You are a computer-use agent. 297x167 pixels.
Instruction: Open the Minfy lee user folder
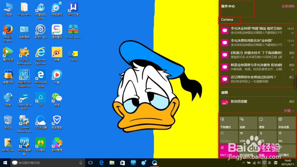click(x=8, y=145)
